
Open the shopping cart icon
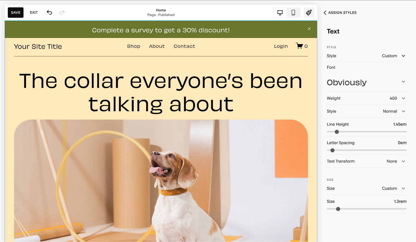[x=300, y=46]
